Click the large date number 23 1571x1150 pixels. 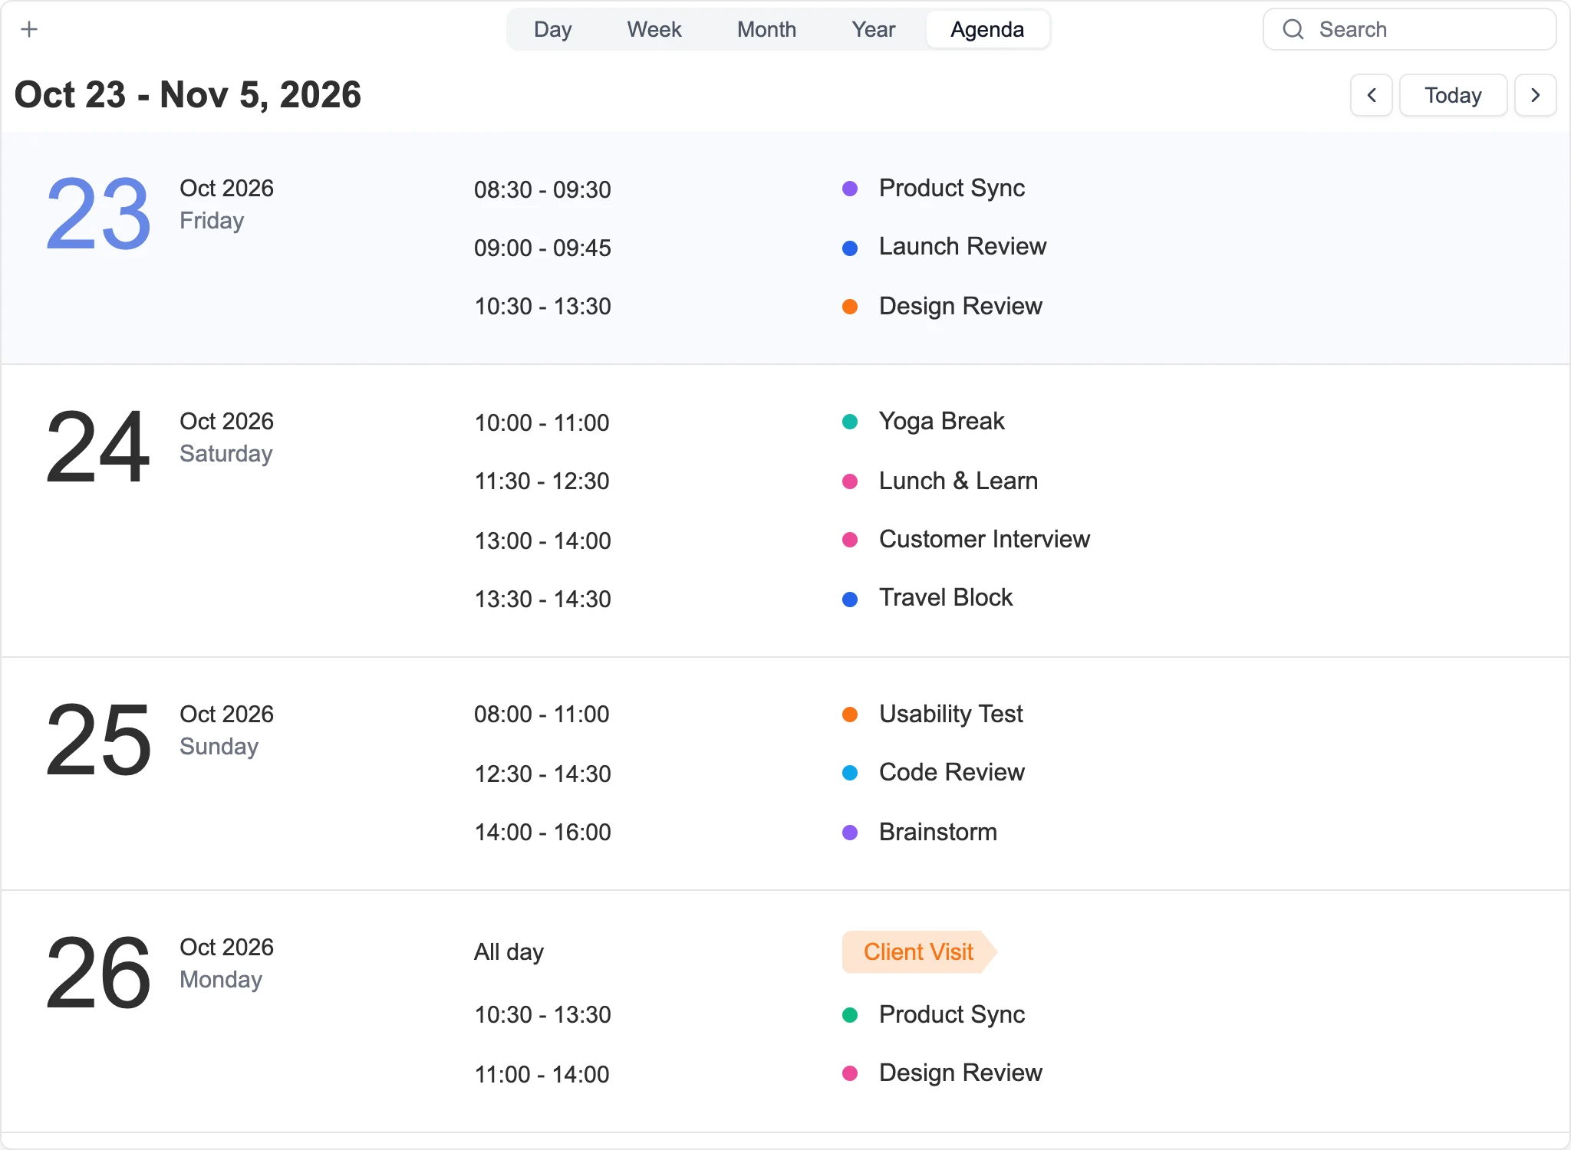pos(98,213)
